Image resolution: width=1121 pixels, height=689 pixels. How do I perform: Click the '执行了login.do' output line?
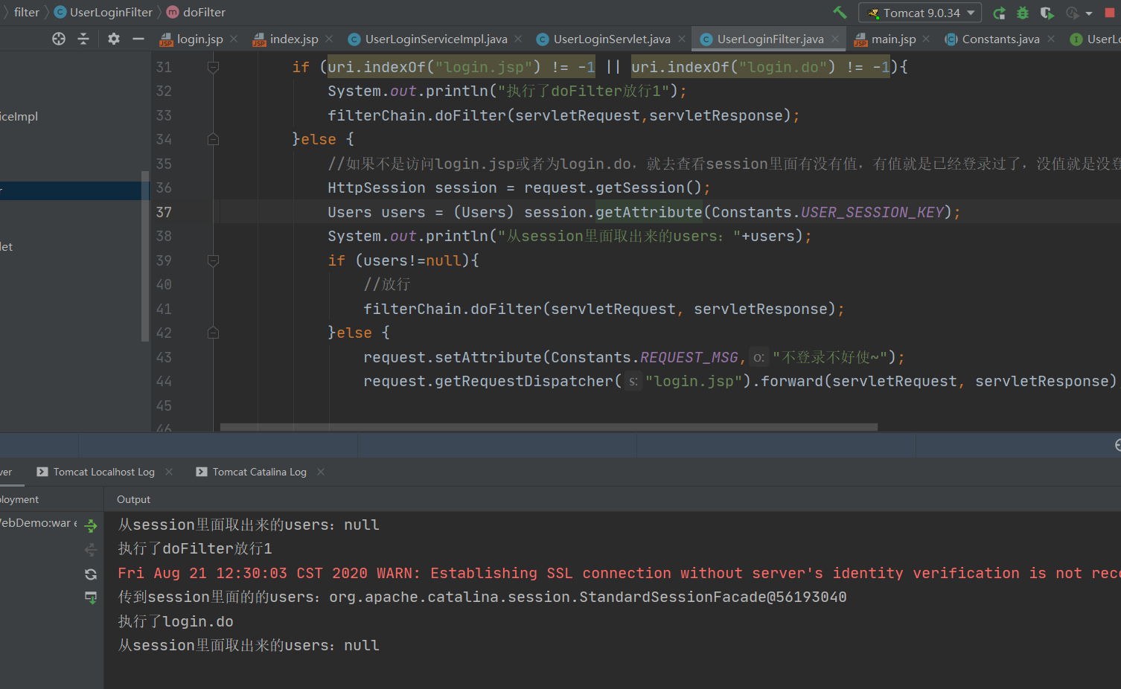coord(176,621)
